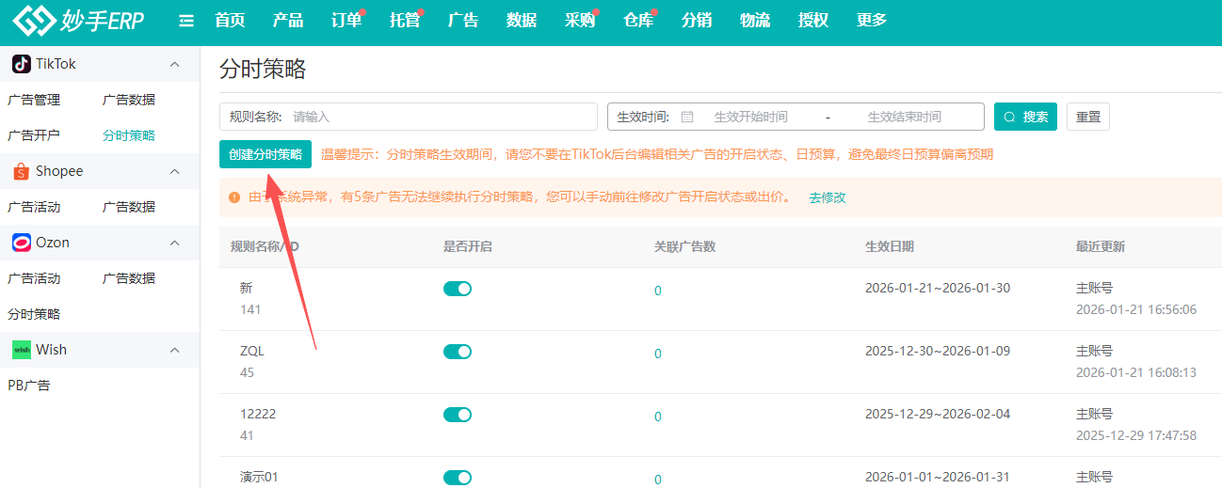Collapse the TikTok sidebar section
1222x488 pixels.
[x=174, y=64]
